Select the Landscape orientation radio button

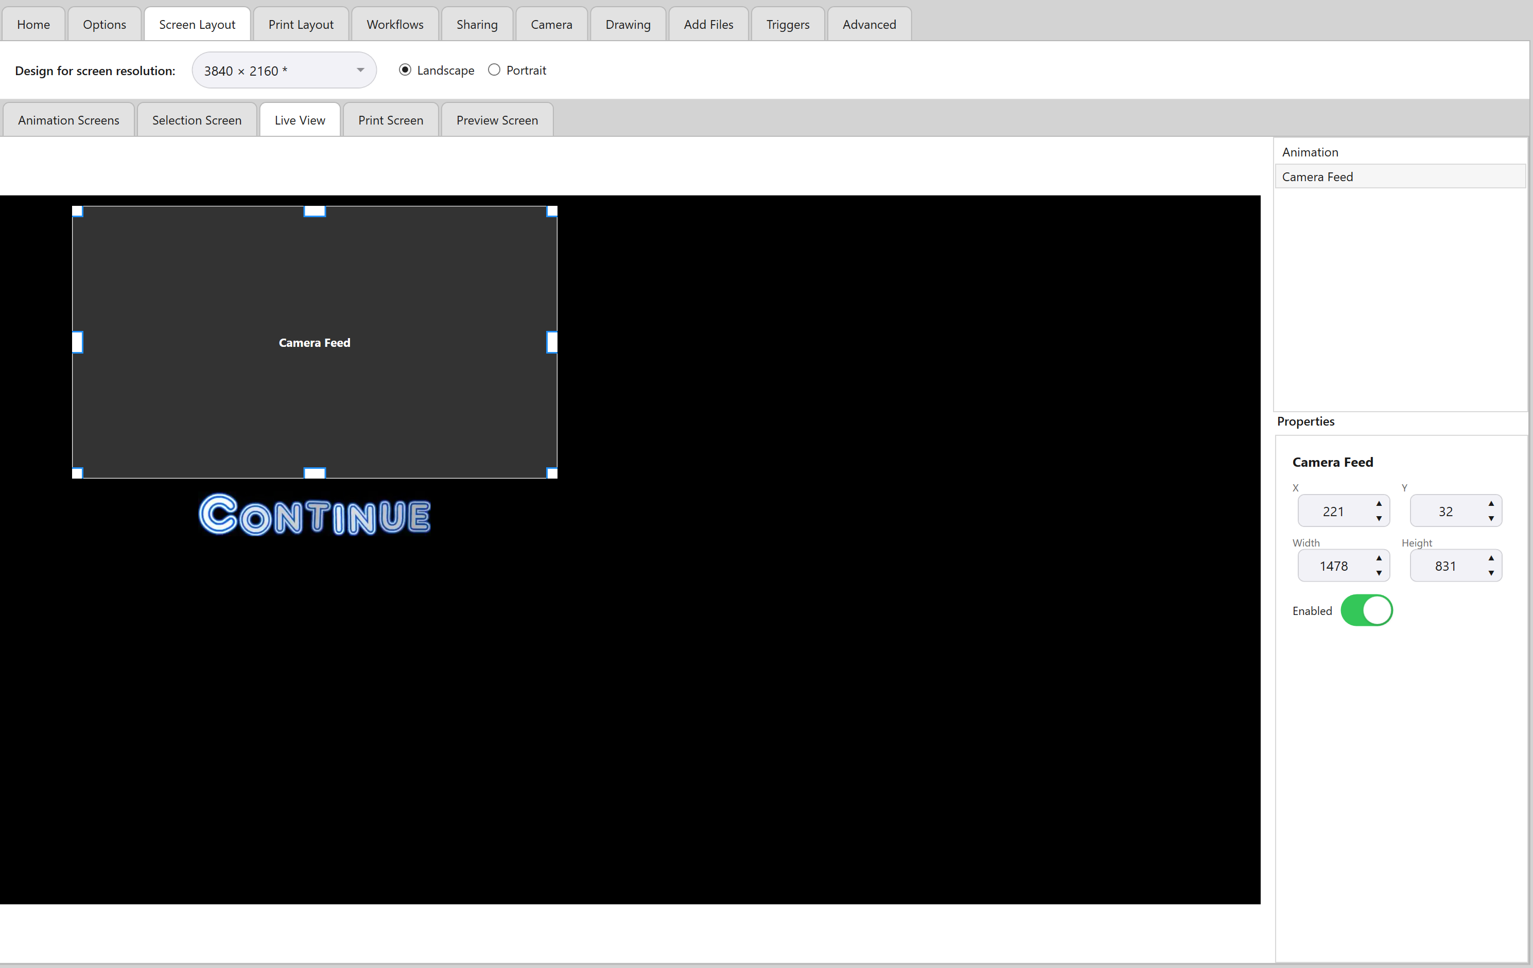tap(405, 70)
